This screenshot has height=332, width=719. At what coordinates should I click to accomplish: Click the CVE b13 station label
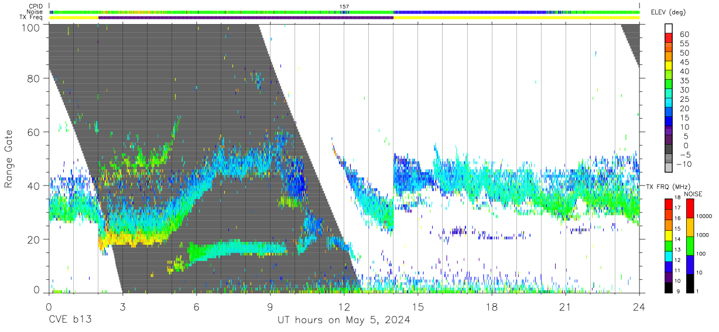click(70, 320)
